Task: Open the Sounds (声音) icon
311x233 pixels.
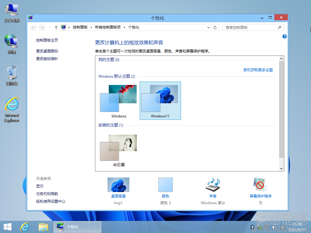Action: [213, 185]
